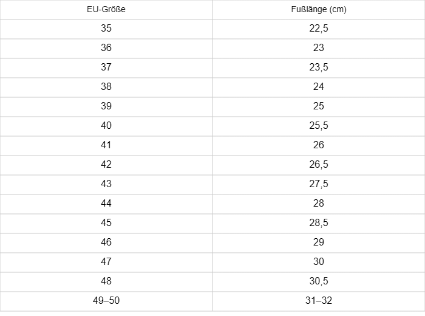The width and height of the screenshot is (425, 316).
Task: Click the 23,5 foot length value
Action: 319,67
